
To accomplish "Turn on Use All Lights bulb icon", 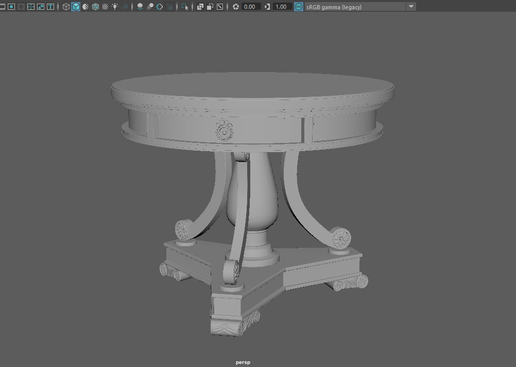I will 115,7.
